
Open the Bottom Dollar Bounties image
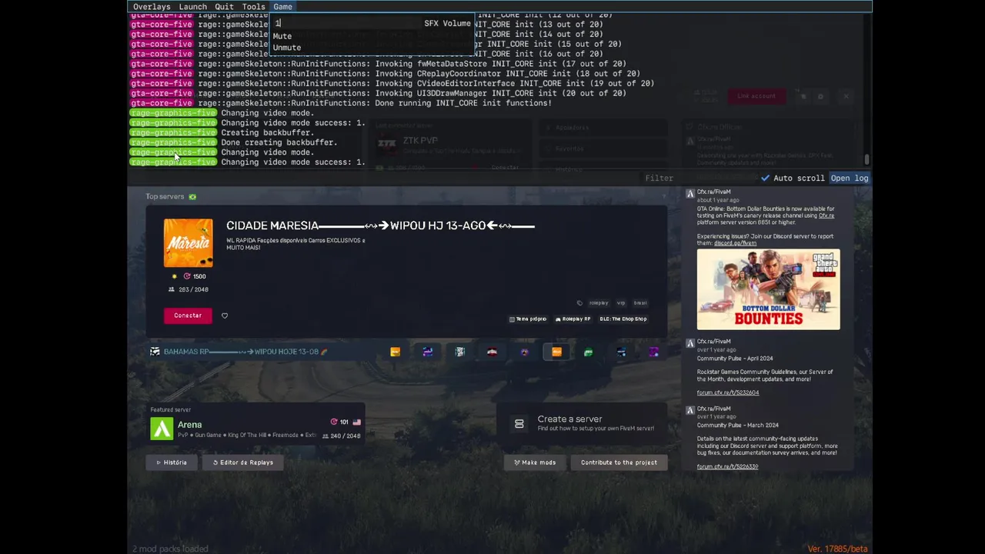(768, 289)
